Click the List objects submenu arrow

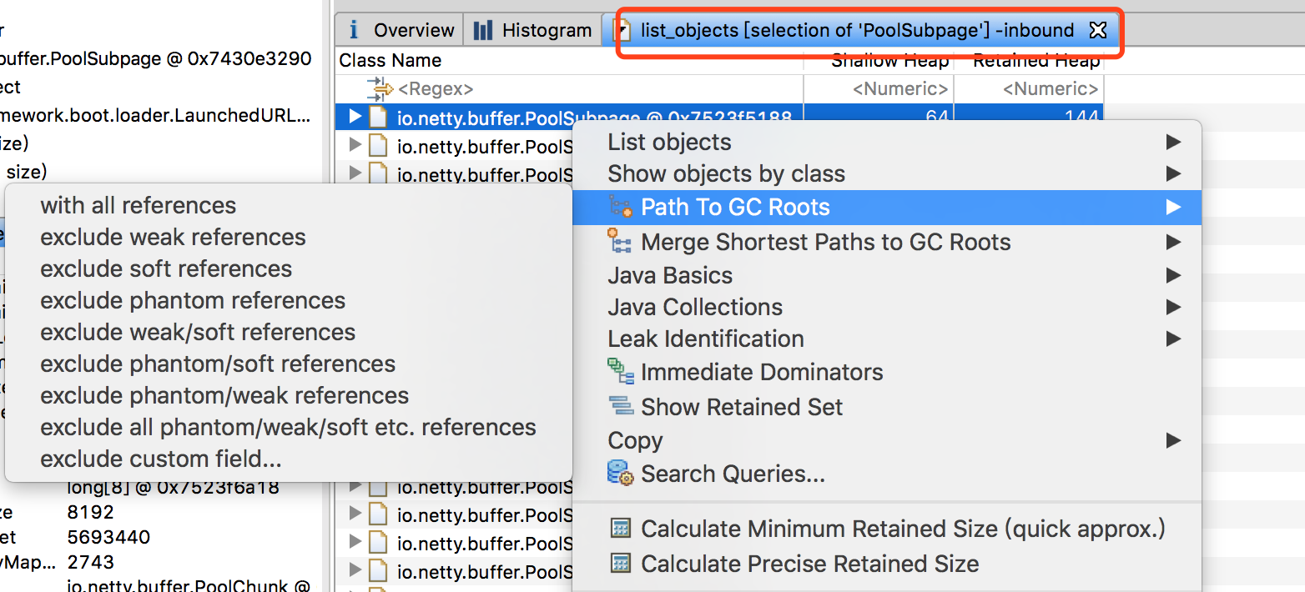[1173, 142]
